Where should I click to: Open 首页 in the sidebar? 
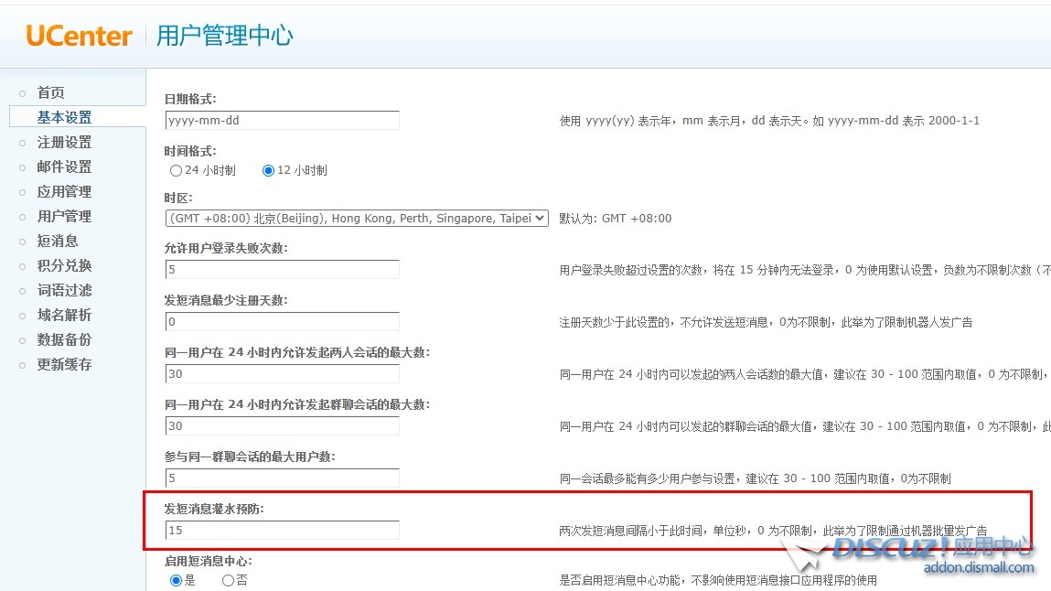click(x=50, y=93)
